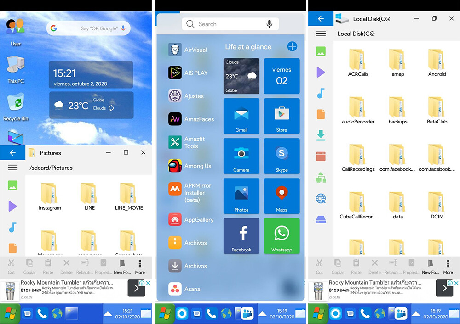Open the AirVisual app icon
Screen dimensions: 460x324
[x=175, y=49]
